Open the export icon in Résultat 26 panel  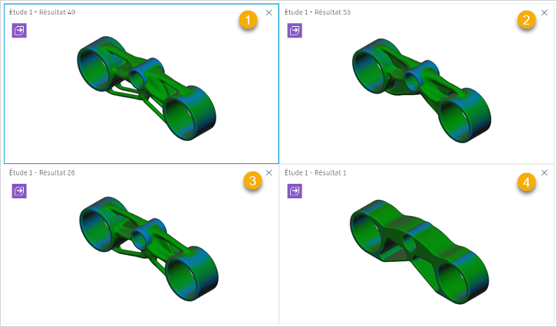point(19,191)
